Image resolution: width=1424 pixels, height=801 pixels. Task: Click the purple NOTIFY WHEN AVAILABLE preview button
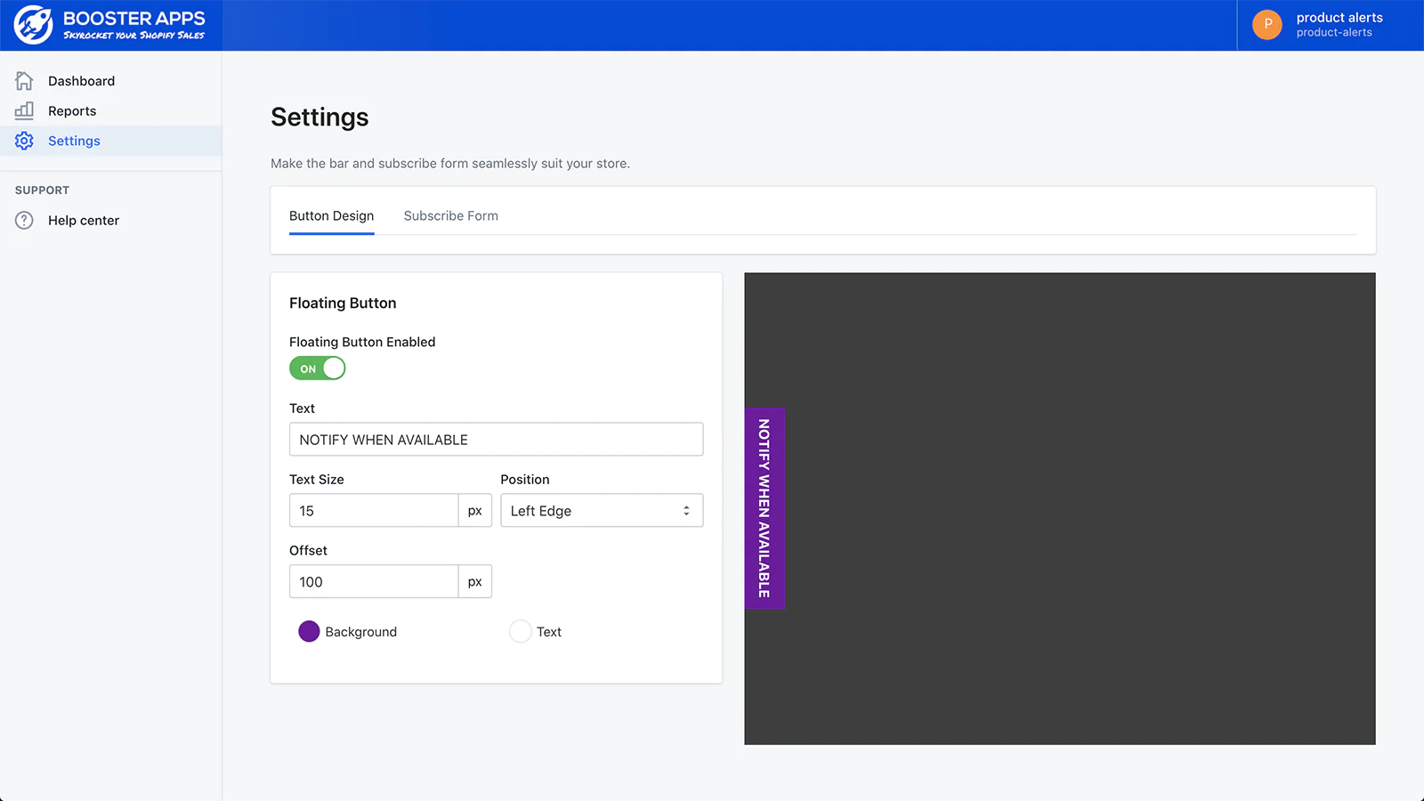[765, 508]
